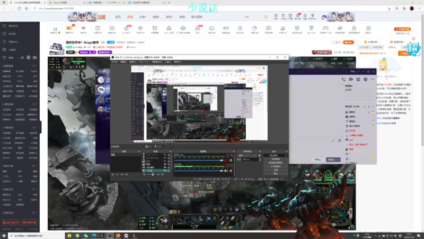Reload the page with browser refresh button

pos(19,8)
